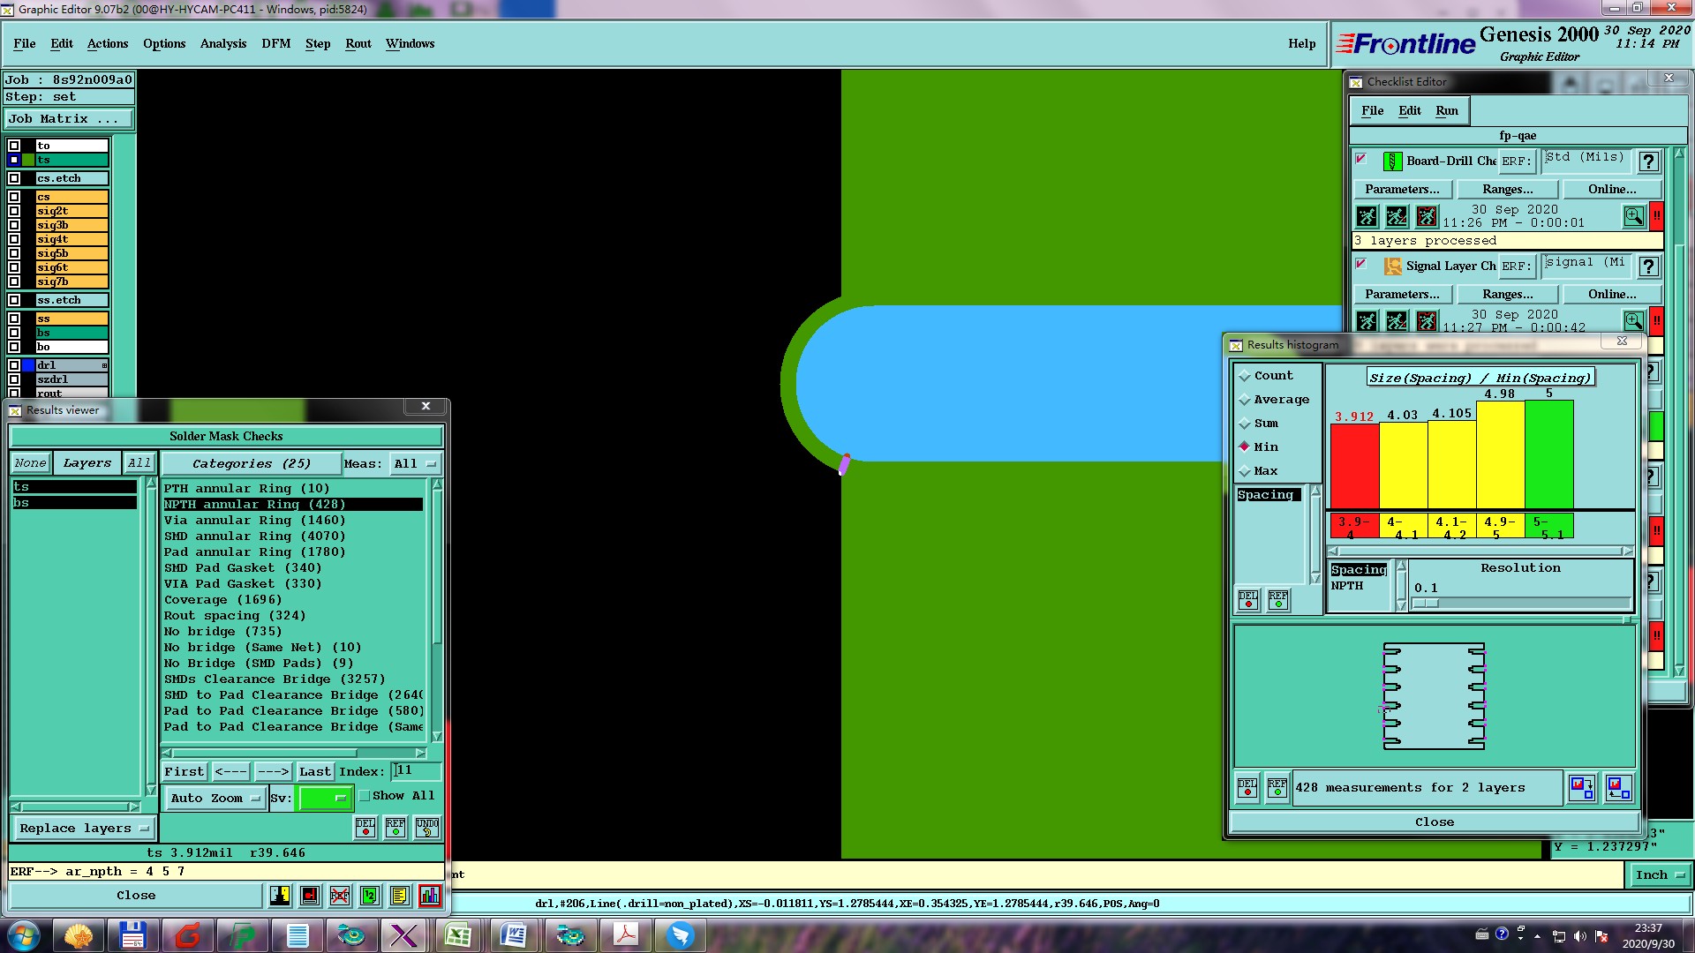Open the Analysis menu
Screen dimensions: 1695x953
coord(222,43)
